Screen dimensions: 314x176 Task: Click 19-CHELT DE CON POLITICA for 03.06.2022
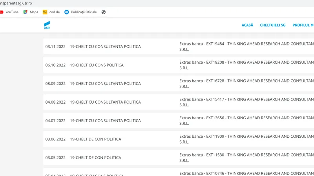(x=95, y=139)
